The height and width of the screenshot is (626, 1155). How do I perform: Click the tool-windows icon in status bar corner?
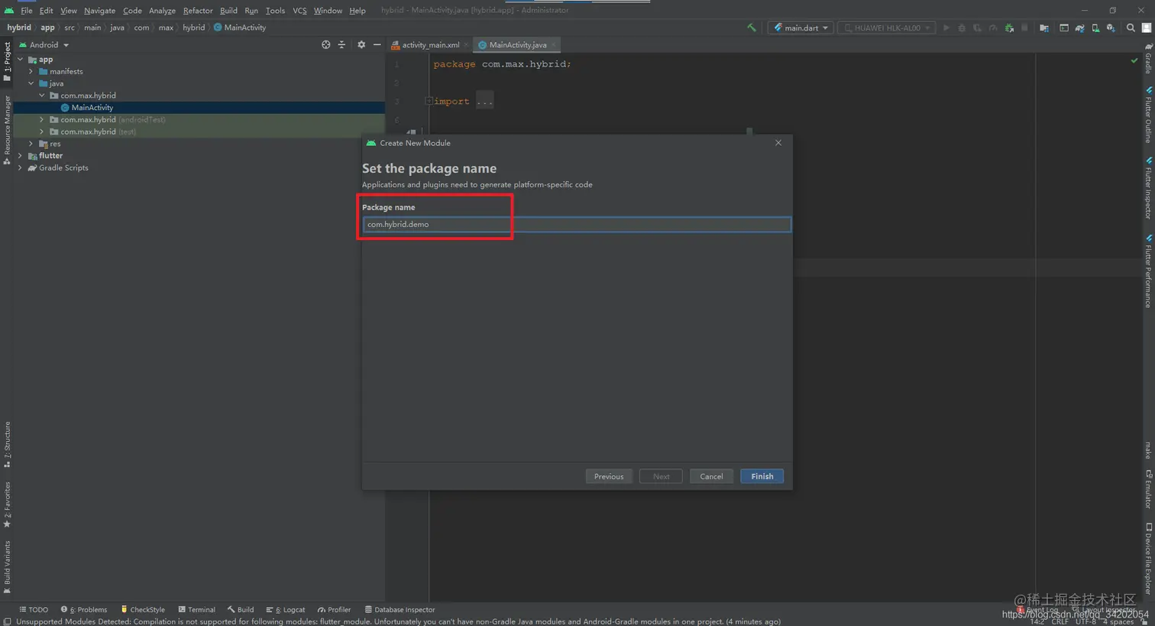coord(7,621)
